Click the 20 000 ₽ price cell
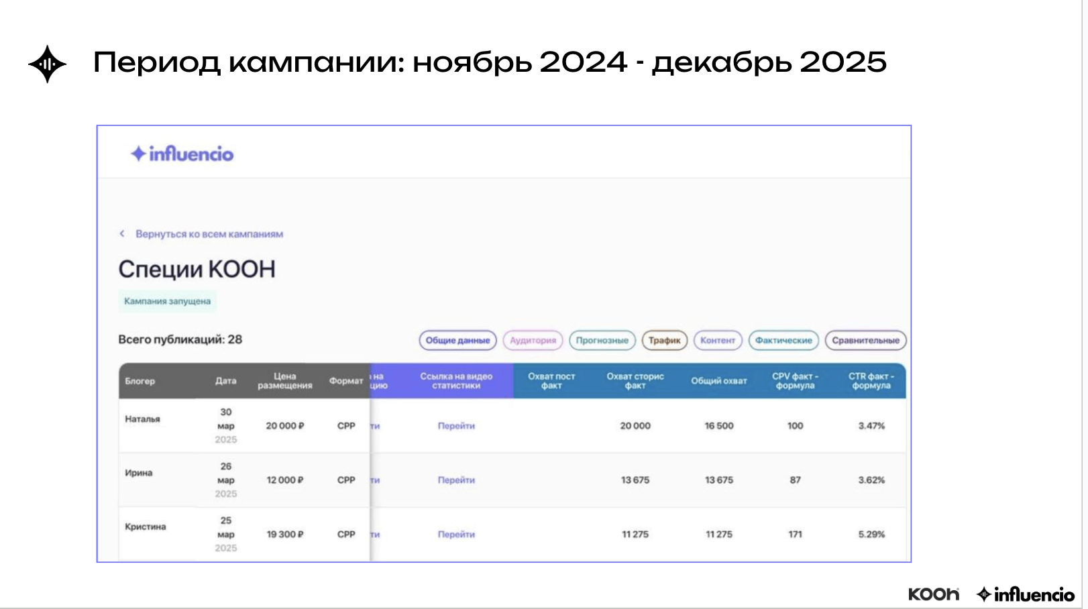 285,426
